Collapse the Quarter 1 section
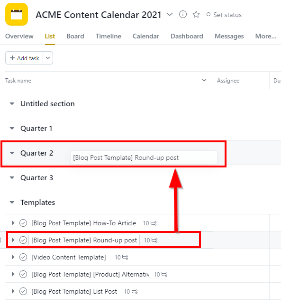The height and width of the screenshot is (305, 281). click(x=12, y=129)
